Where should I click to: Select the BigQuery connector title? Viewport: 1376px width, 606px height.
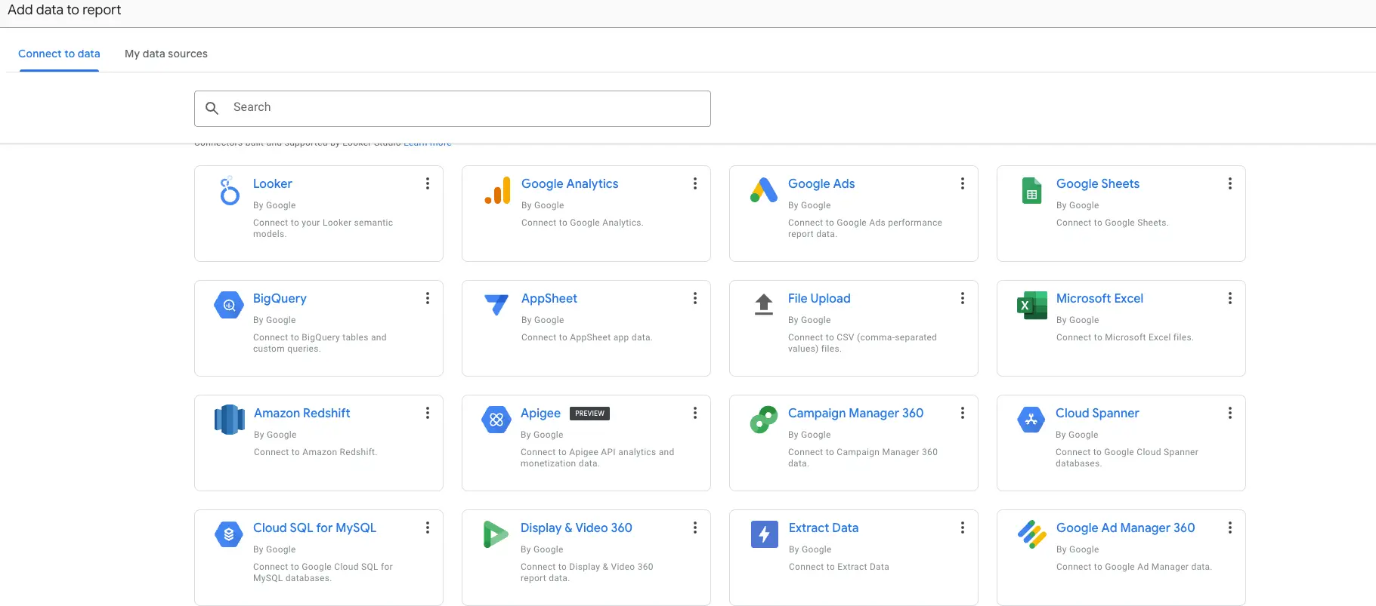point(280,298)
